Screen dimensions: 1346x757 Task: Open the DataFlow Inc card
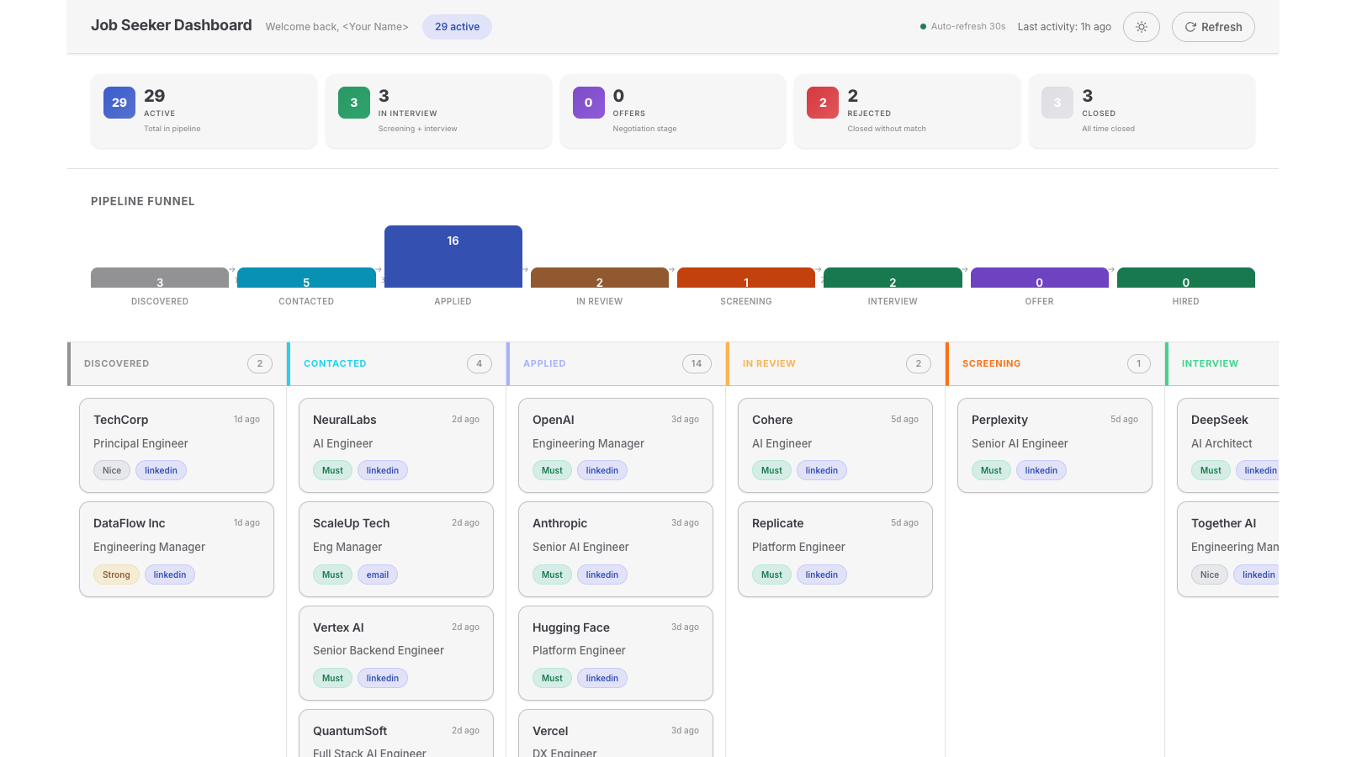[177, 549]
